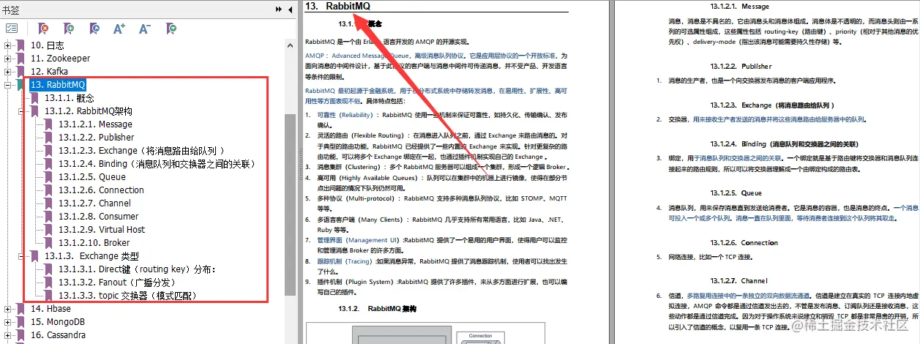Open 13.1.2.3. Exchange bookmark

point(141,151)
